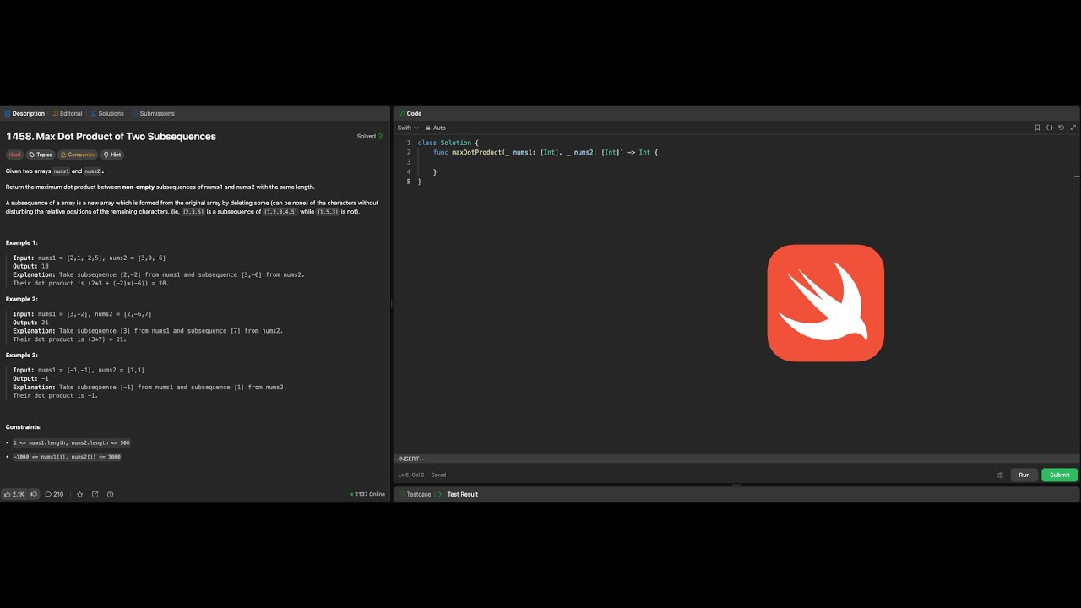Viewport: 1081px width, 608px height.
Task: Click the 2137 Online indicator
Action: (x=367, y=494)
